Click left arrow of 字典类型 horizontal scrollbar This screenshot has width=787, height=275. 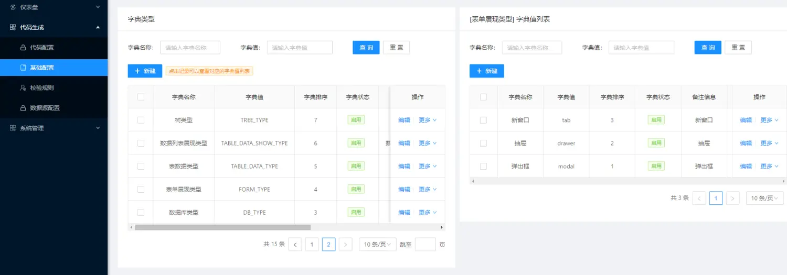click(x=131, y=227)
